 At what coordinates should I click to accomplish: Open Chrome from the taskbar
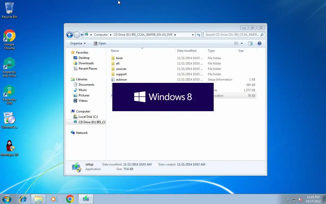[x=70, y=199]
